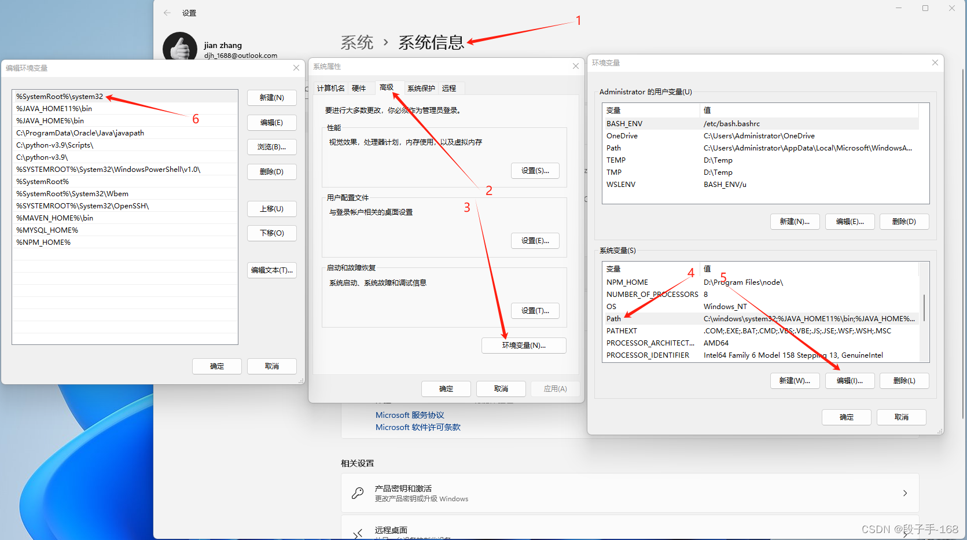The image size is (967, 540).
Task: Close the 编辑环境变量 dialog
Action: pyautogui.click(x=296, y=68)
